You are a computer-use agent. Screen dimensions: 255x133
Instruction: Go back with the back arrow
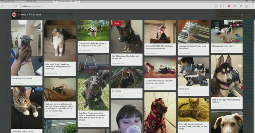coord(3,6)
